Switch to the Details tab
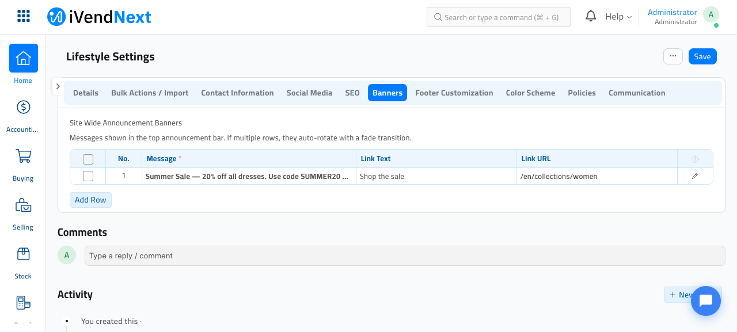Viewport: 737px width, 332px height. tap(86, 93)
